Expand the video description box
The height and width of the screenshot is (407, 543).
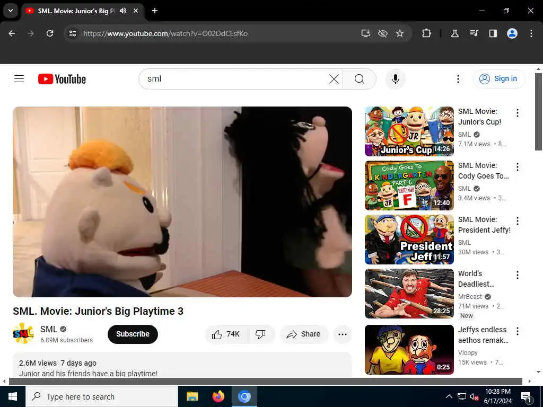tap(182, 365)
